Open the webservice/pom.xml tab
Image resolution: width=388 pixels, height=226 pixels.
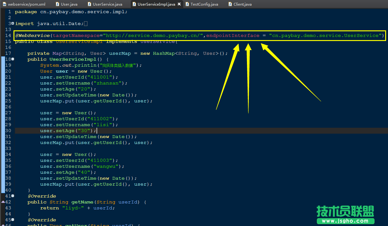(x=24, y=4)
